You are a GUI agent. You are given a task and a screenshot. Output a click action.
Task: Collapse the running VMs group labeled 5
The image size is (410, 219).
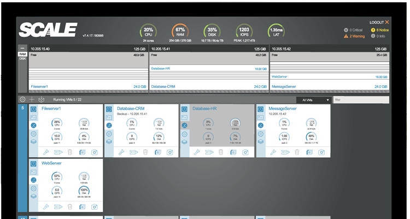[22, 108]
